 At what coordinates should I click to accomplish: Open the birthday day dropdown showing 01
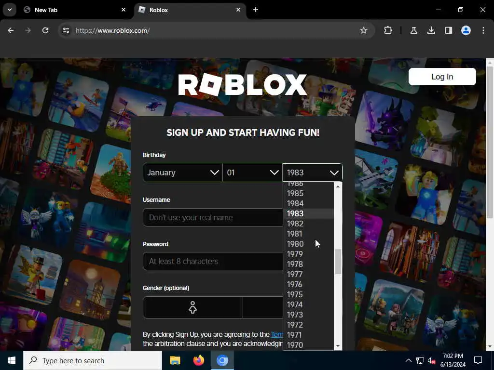click(253, 172)
